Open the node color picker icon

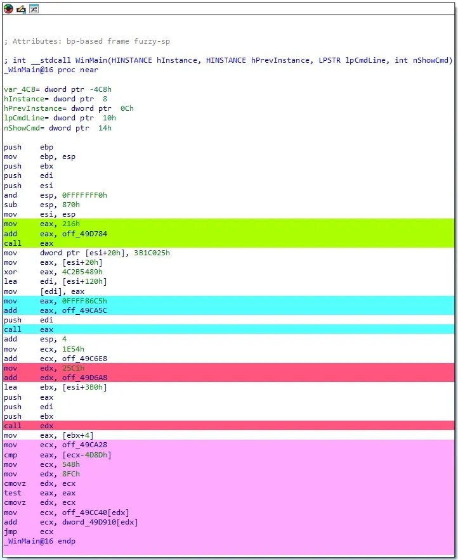[x=8, y=9]
